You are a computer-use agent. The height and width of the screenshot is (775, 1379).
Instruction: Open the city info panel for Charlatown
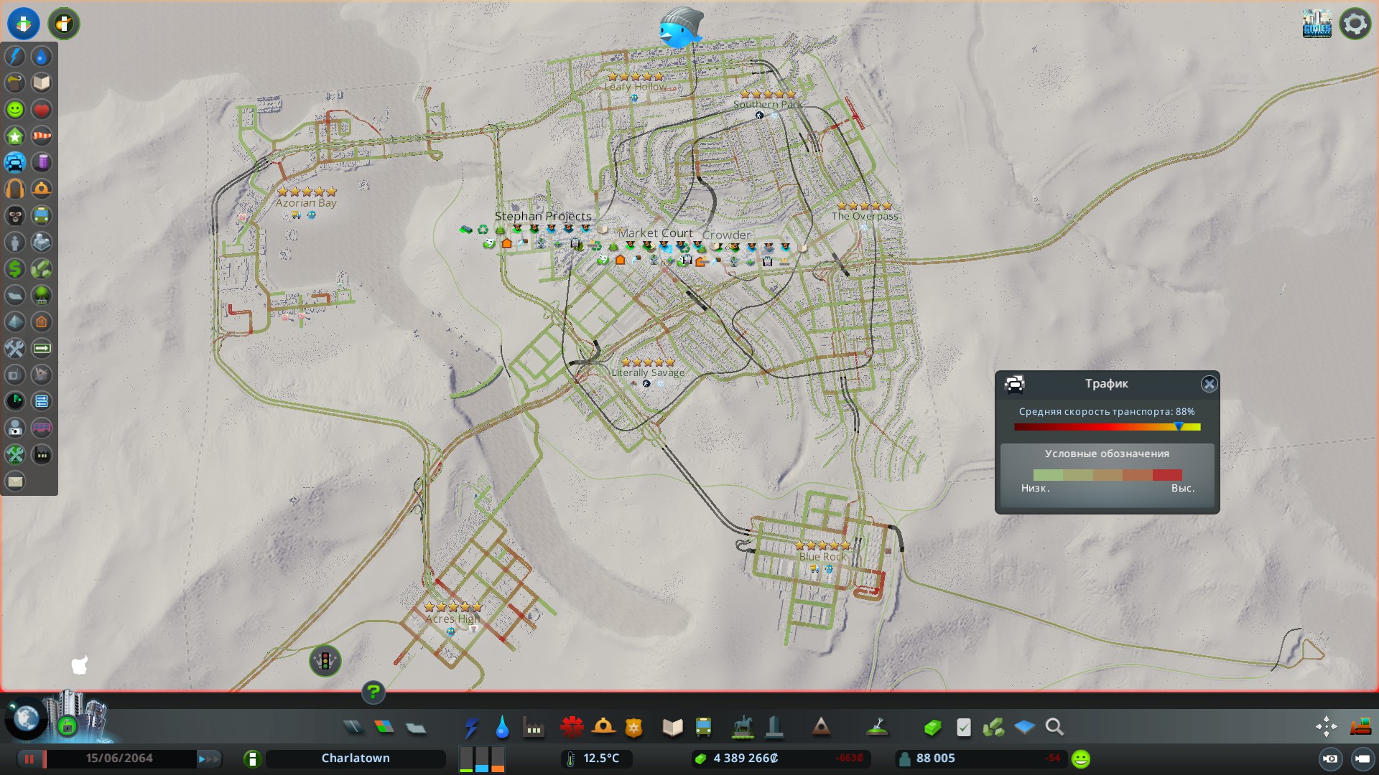coord(356,758)
